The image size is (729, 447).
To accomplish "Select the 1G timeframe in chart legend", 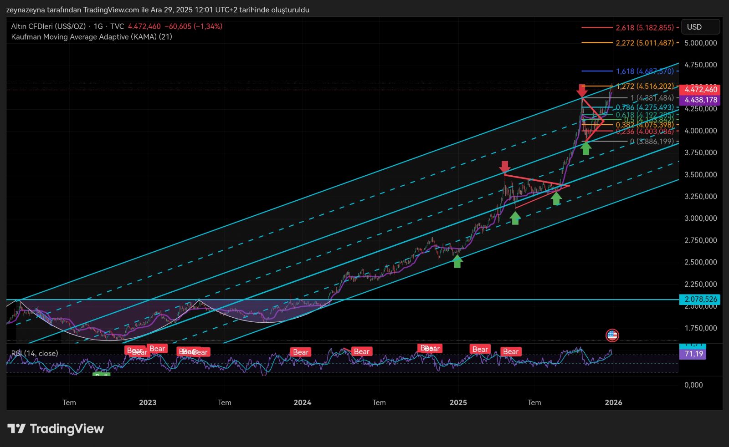I will pyautogui.click(x=98, y=26).
